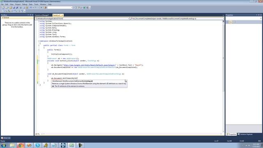The image size is (263, 148).
Task: Open Properties object selector dropdown
Action: pos(261,18)
